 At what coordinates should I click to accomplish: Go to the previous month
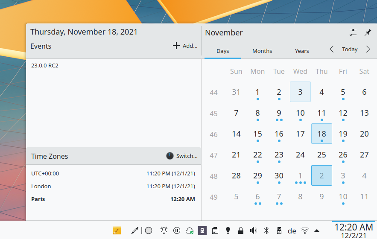[x=332, y=50]
